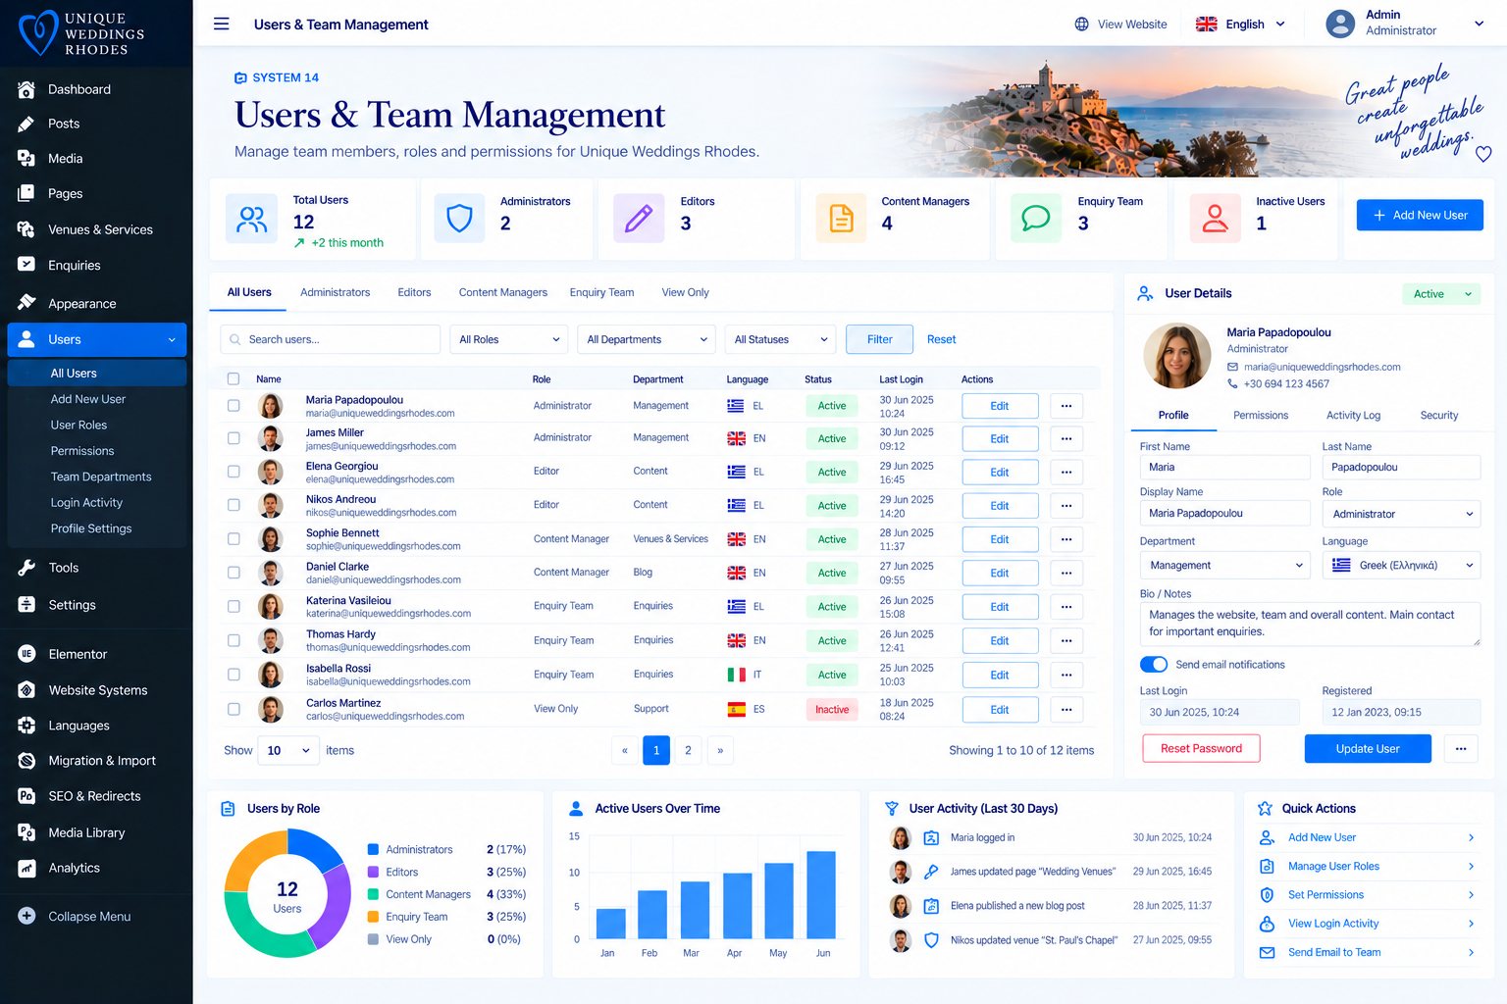Tick the select-all checkbox in table header
The width and height of the screenshot is (1507, 1004).
click(x=234, y=378)
